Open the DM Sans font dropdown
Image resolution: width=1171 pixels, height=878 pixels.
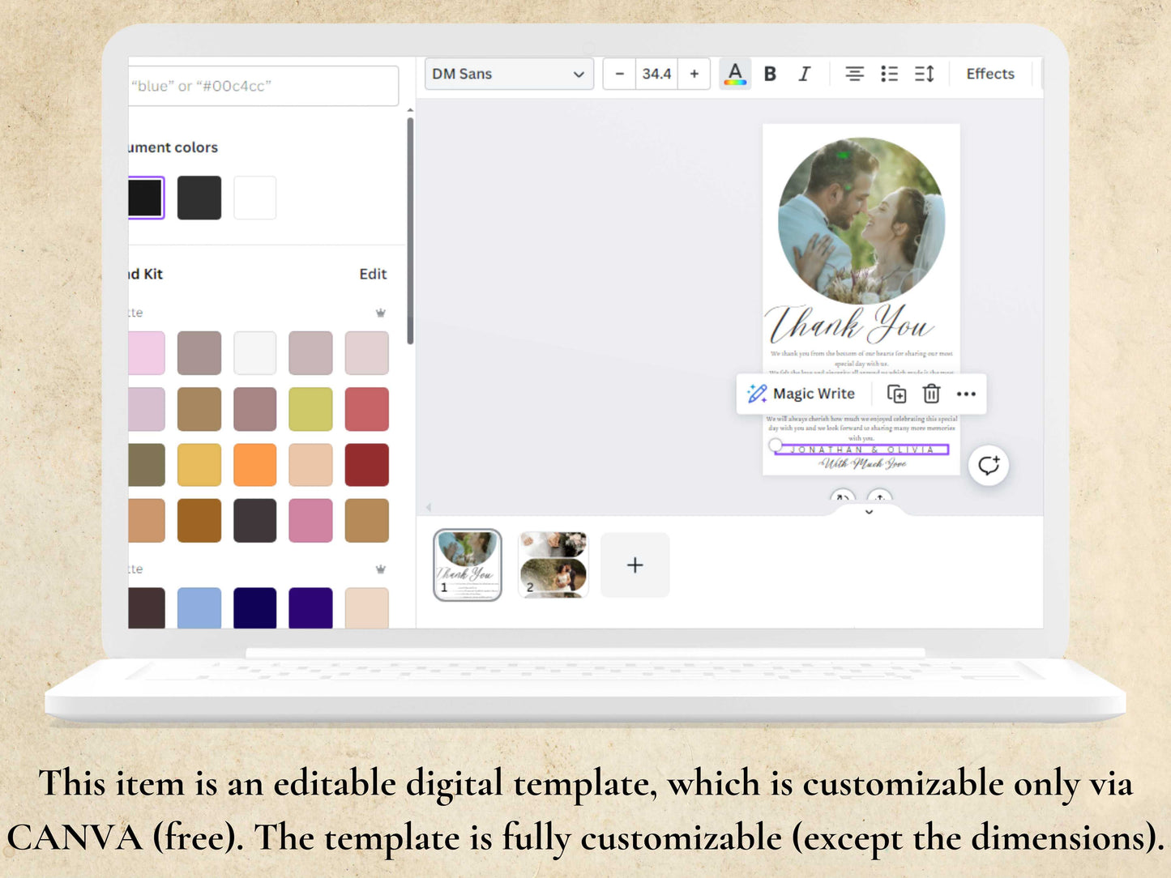pos(508,74)
